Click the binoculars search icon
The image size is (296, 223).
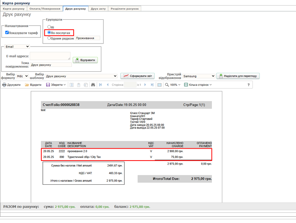tap(93, 85)
